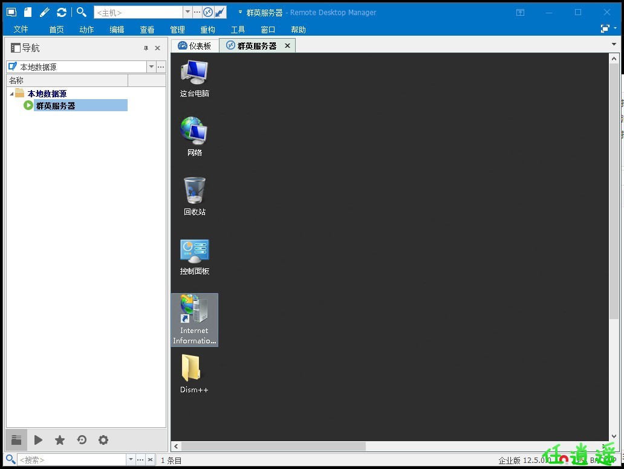624x469 pixels.
Task: Click the magnifier search icon in title bar
Action: click(81, 12)
